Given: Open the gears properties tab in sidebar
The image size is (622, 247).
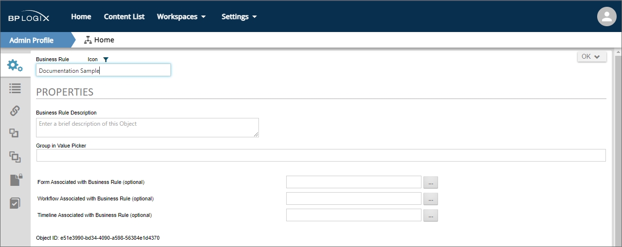Looking at the screenshot, I should click(x=15, y=66).
